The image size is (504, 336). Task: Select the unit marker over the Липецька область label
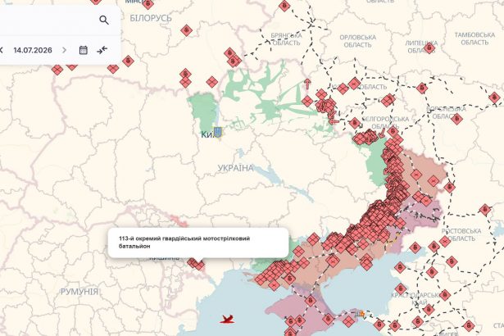[429, 48]
